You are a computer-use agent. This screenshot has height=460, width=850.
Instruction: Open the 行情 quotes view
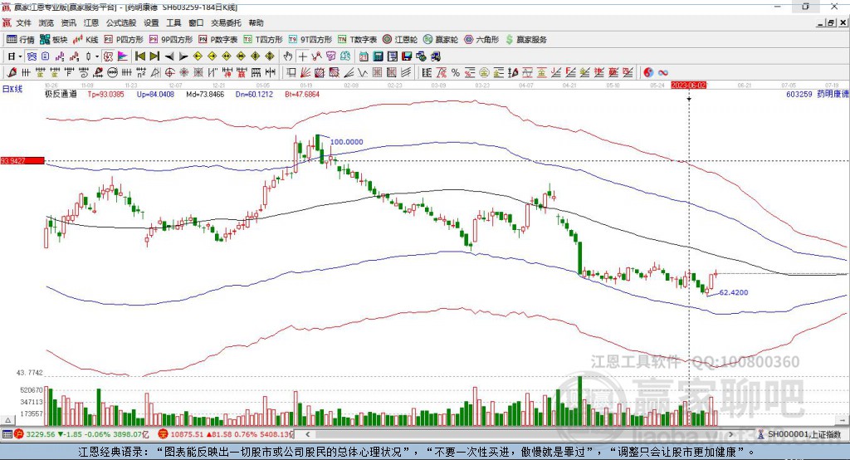[x=20, y=40]
